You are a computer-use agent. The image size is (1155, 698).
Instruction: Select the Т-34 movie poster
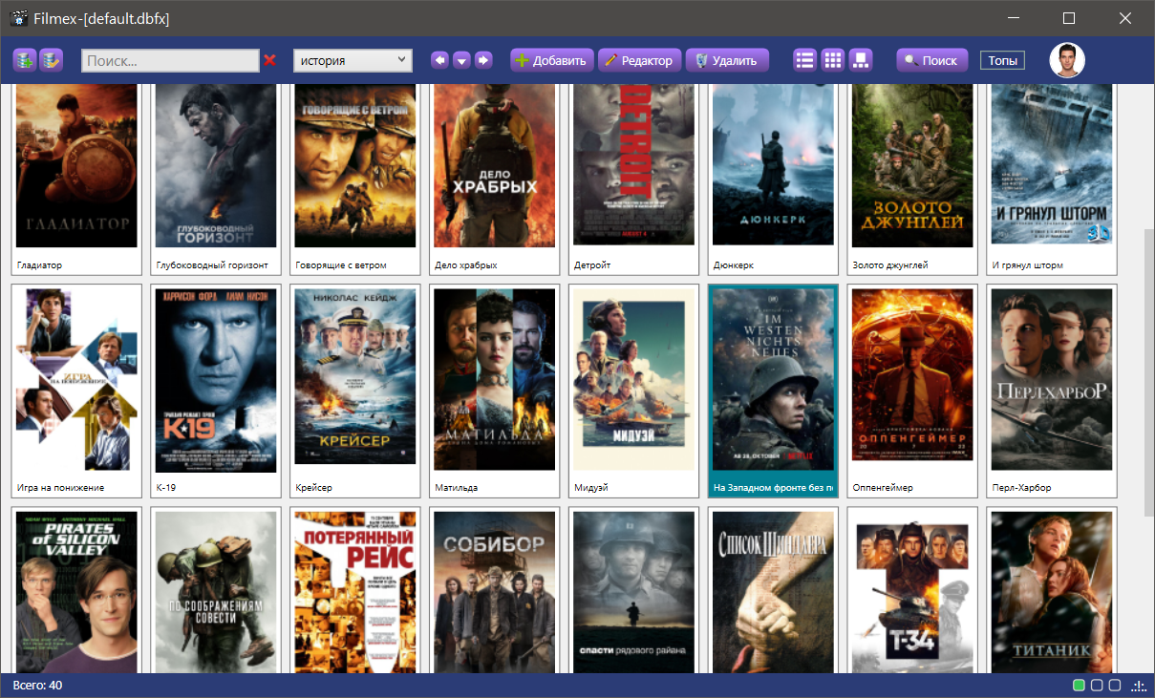pyautogui.click(x=913, y=592)
